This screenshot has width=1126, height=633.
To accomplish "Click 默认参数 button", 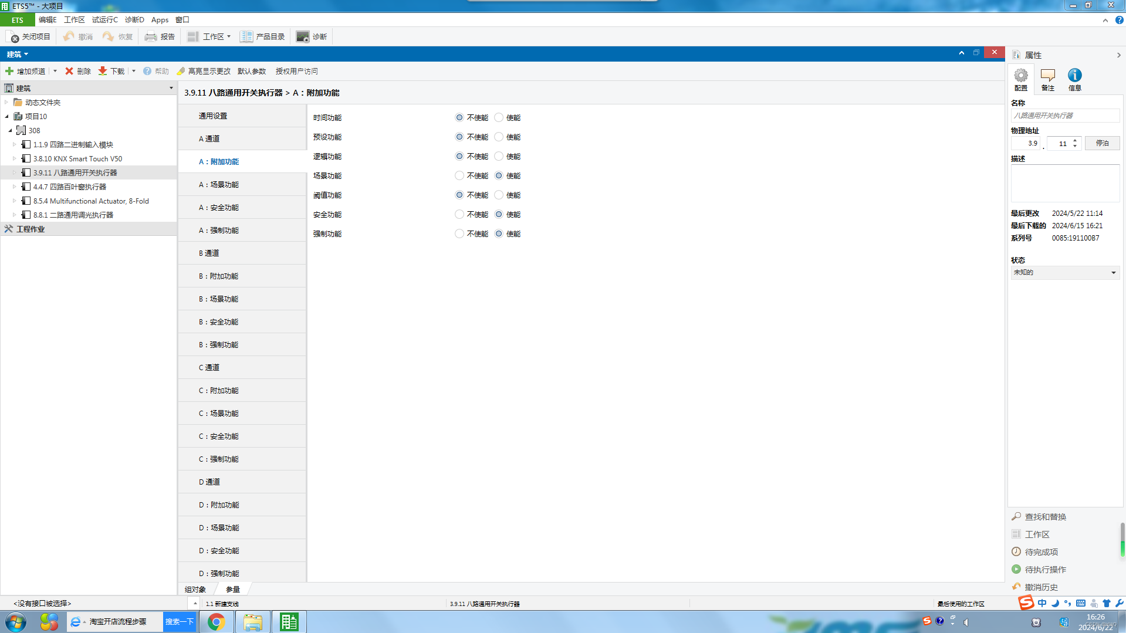I will tap(252, 71).
